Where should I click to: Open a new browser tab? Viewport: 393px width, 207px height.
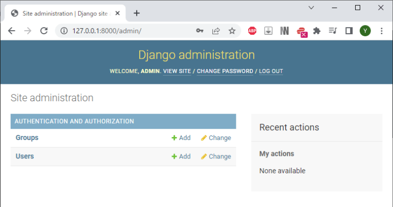137,13
